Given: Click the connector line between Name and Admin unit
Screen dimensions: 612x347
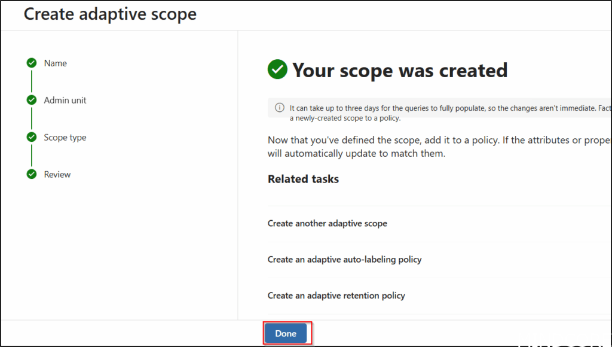Looking at the screenshot, I should click(x=32, y=82).
